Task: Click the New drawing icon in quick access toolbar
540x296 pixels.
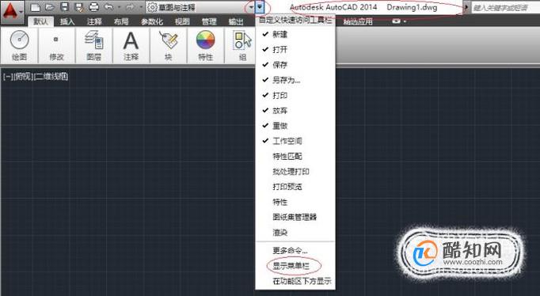Action: pyautogui.click(x=36, y=7)
